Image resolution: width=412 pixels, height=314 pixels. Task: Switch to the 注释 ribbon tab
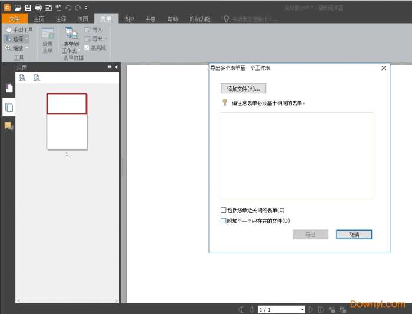tap(61, 19)
